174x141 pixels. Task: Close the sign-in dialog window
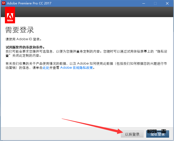click(x=168, y=3)
